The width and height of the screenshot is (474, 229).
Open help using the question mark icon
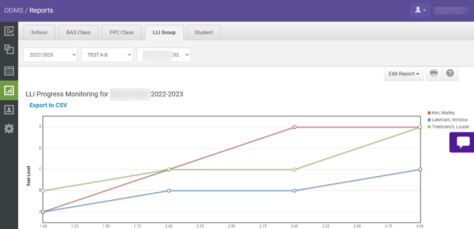[x=450, y=73]
